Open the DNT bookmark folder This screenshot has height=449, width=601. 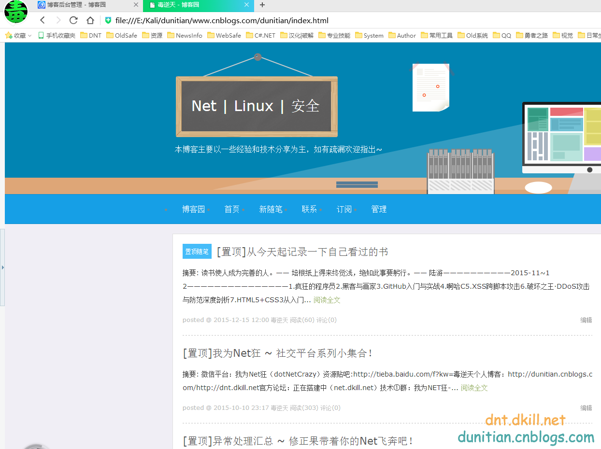(91, 35)
